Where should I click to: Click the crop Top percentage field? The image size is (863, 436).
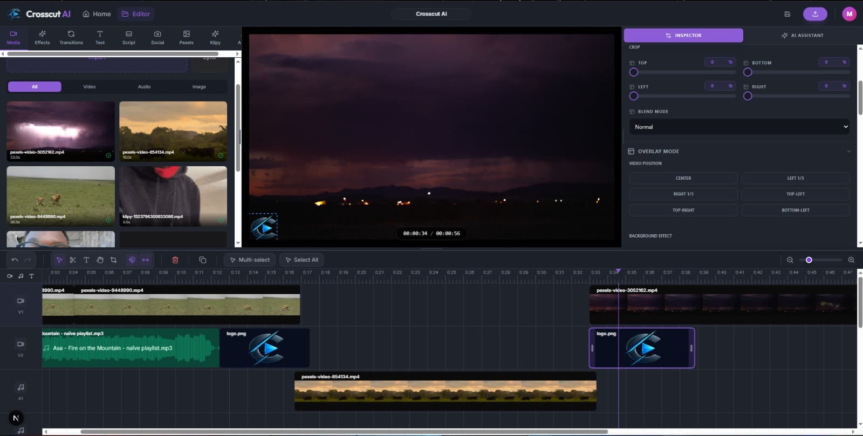pos(720,62)
